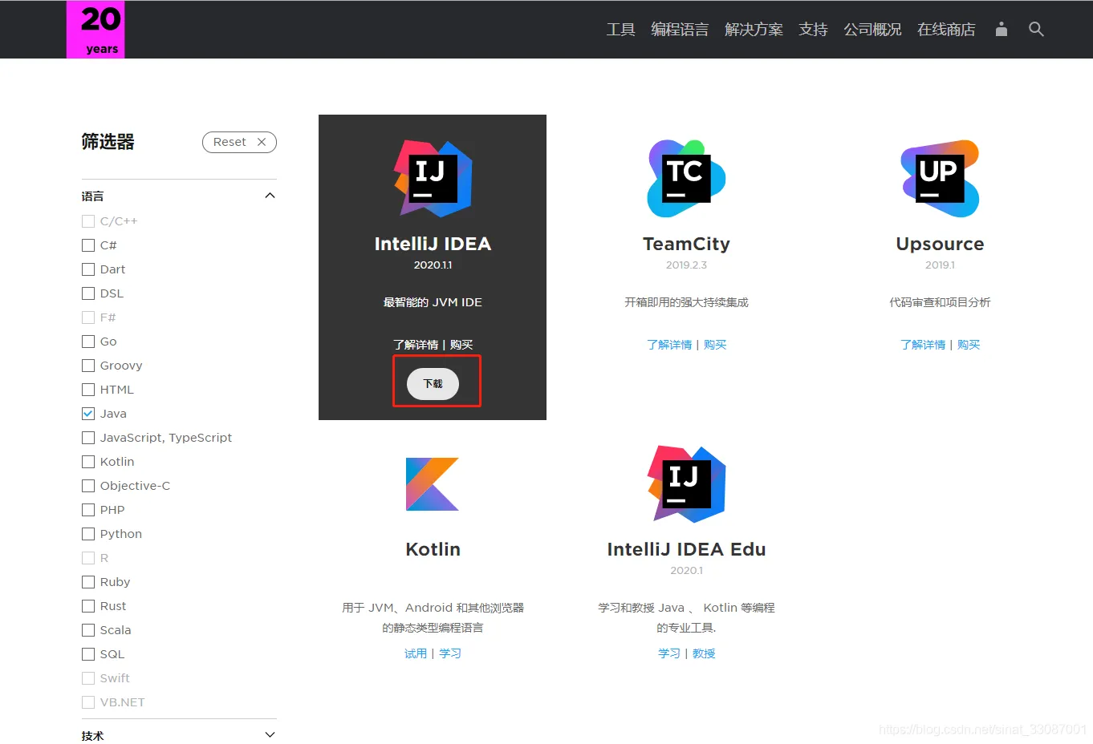Tick the Dart checkbox
Screen dimensions: 1093x744
(88, 269)
